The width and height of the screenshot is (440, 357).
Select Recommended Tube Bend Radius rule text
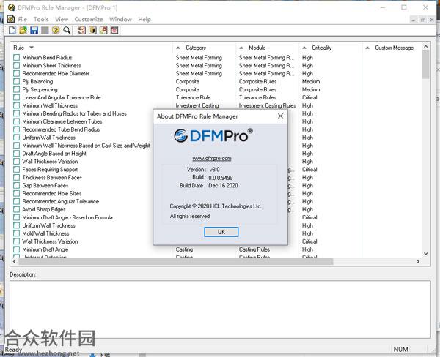(x=61, y=129)
